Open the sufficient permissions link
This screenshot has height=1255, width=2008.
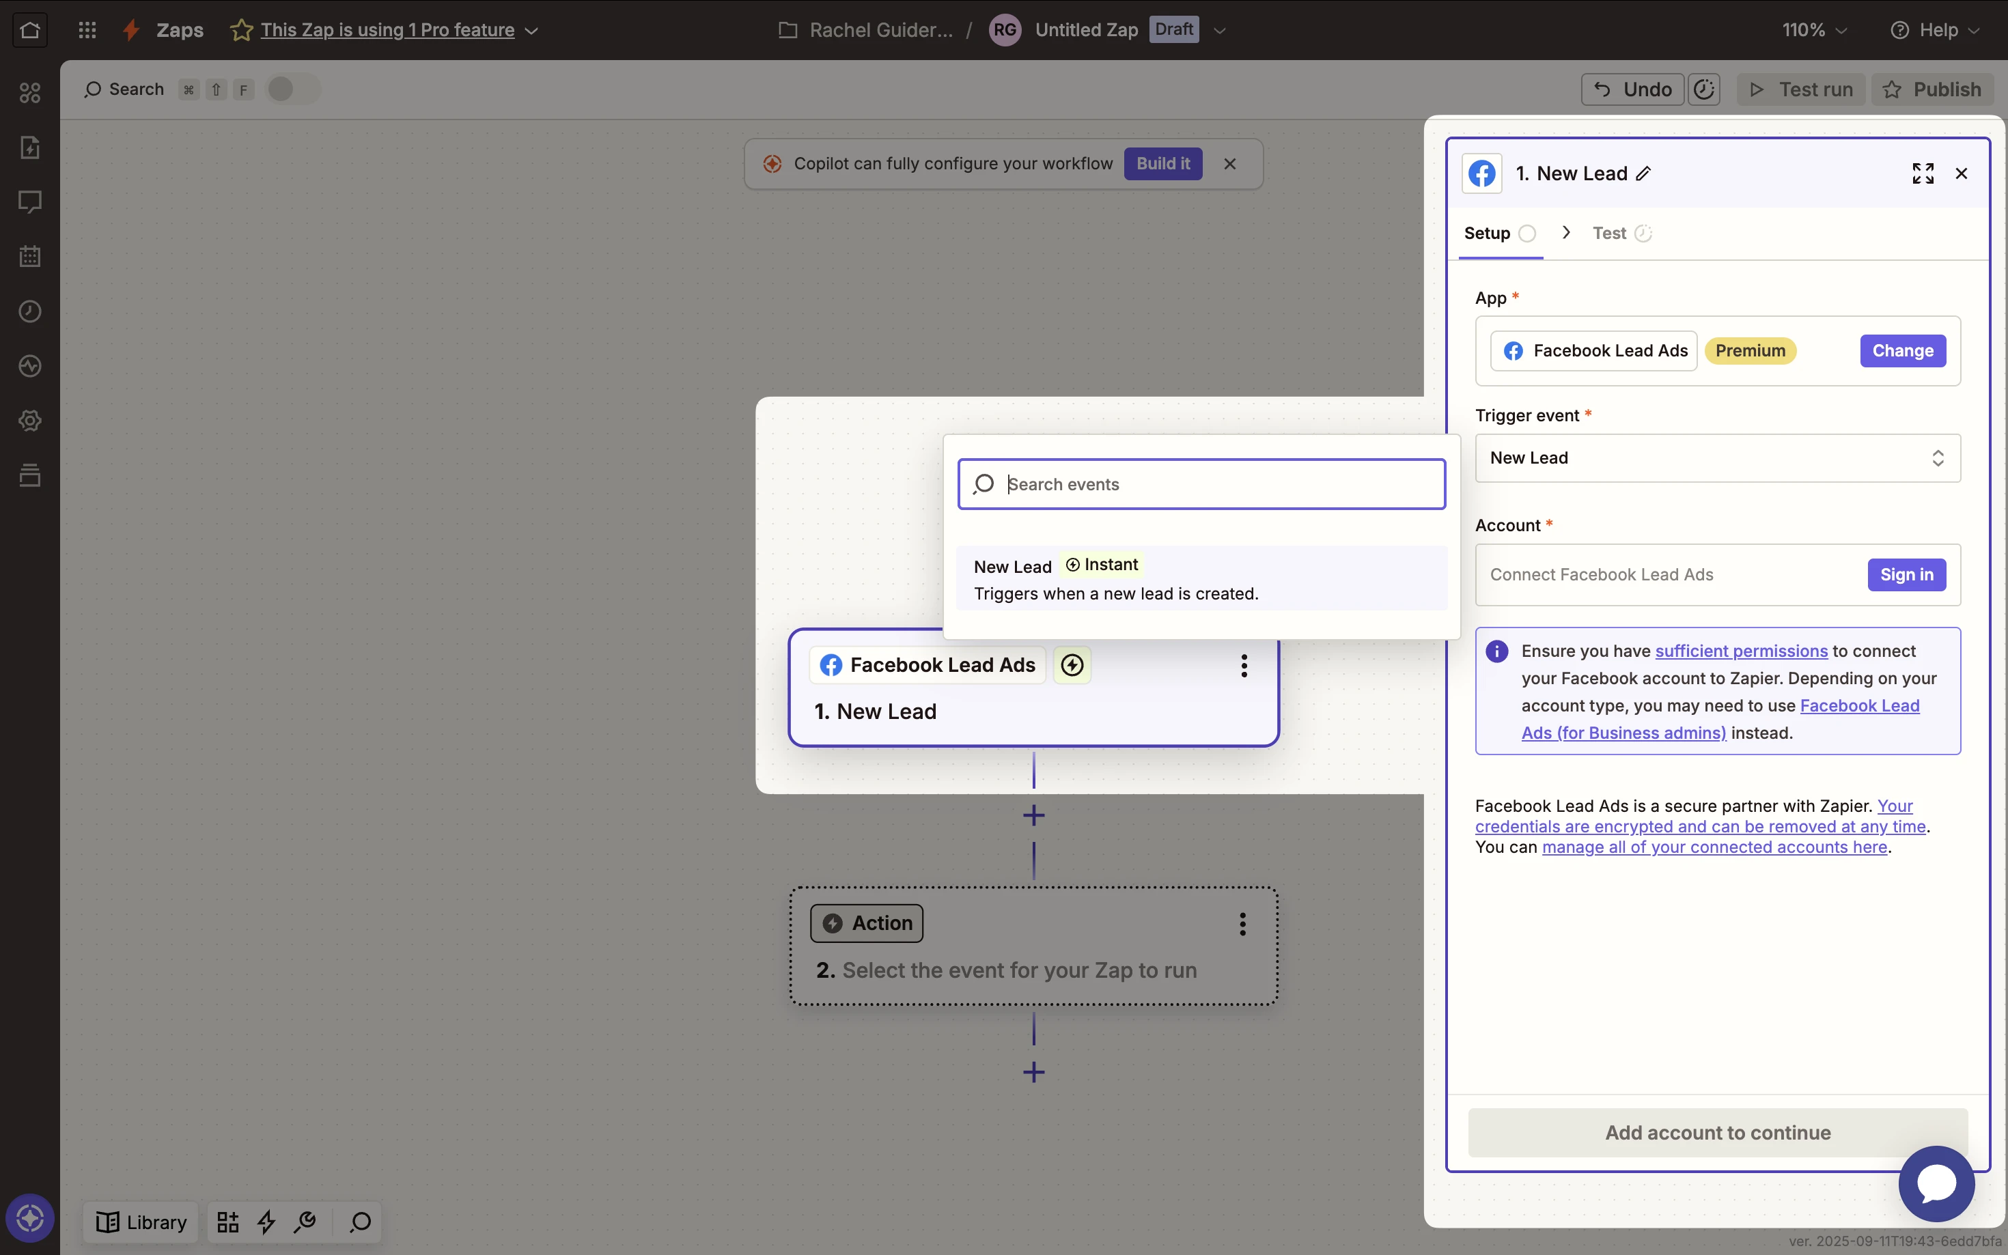click(x=1742, y=651)
